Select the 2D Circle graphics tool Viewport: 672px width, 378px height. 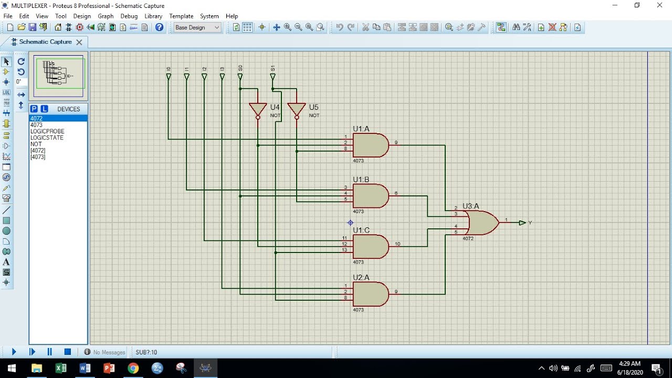6,231
